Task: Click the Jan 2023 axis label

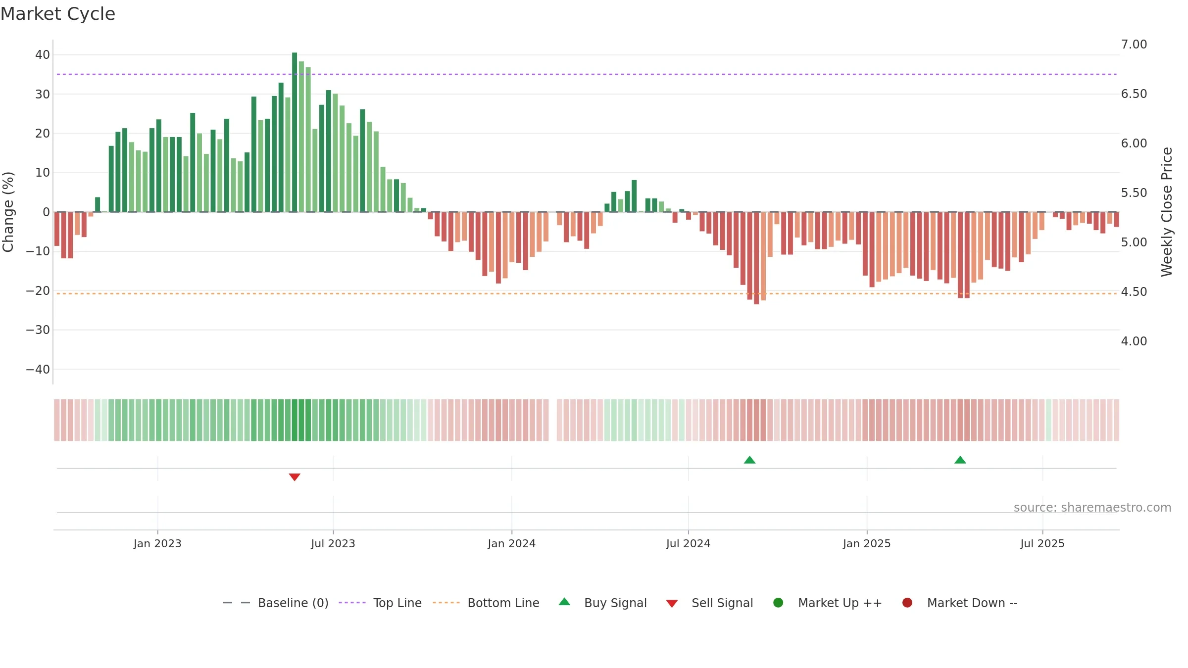Action: [157, 543]
